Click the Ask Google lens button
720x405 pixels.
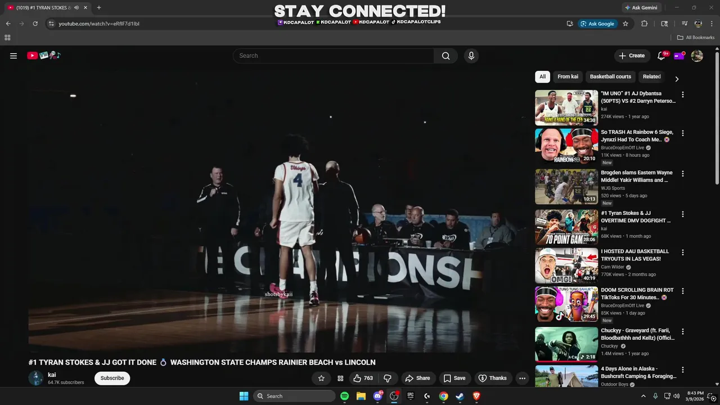[x=598, y=24]
